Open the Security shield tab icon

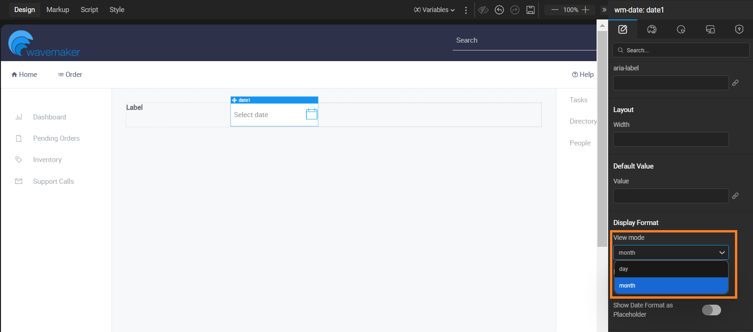(x=739, y=30)
